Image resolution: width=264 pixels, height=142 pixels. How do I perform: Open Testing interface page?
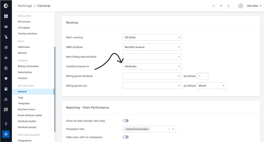pyautogui.click(x=27, y=34)
